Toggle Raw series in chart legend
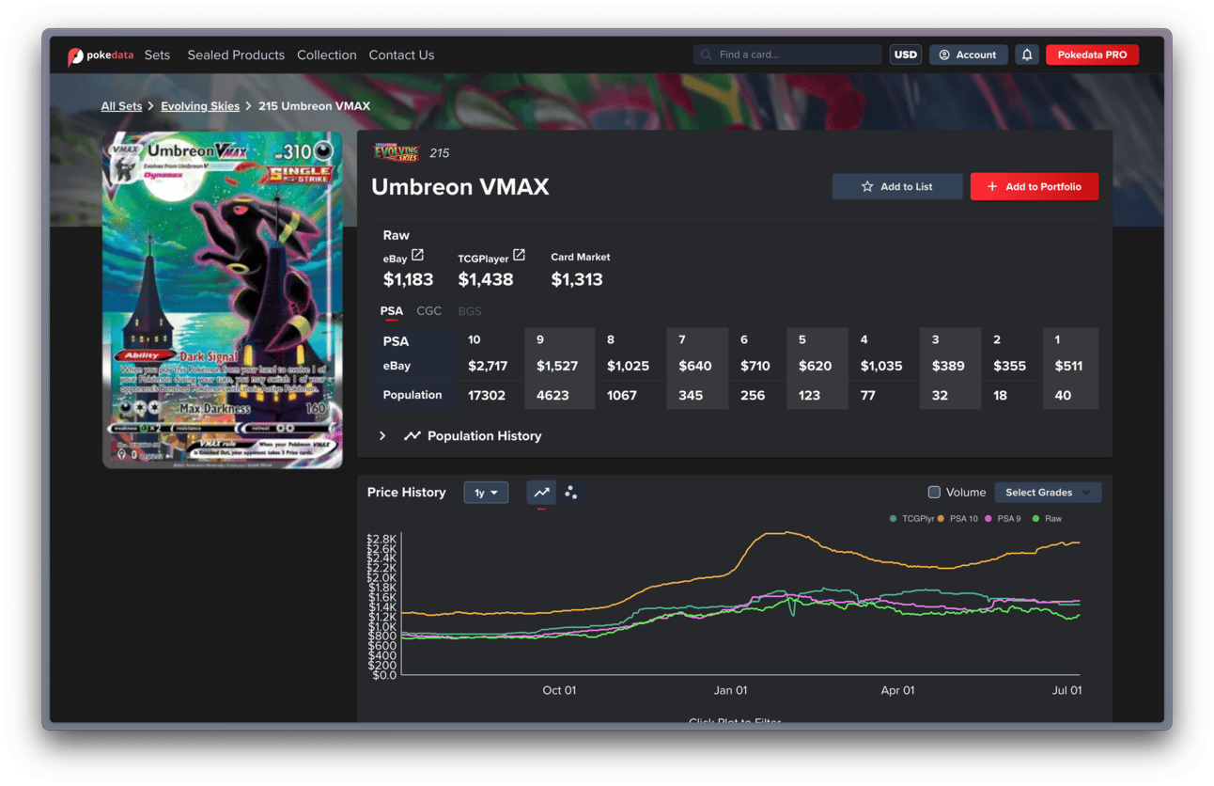The height and width of the screenshot is (786, 1214). pos(1047,519)
